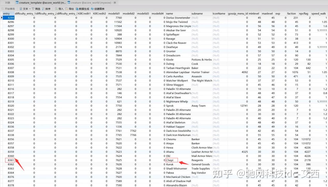
Task: Select the modelid1 column header
Action: 115,13
